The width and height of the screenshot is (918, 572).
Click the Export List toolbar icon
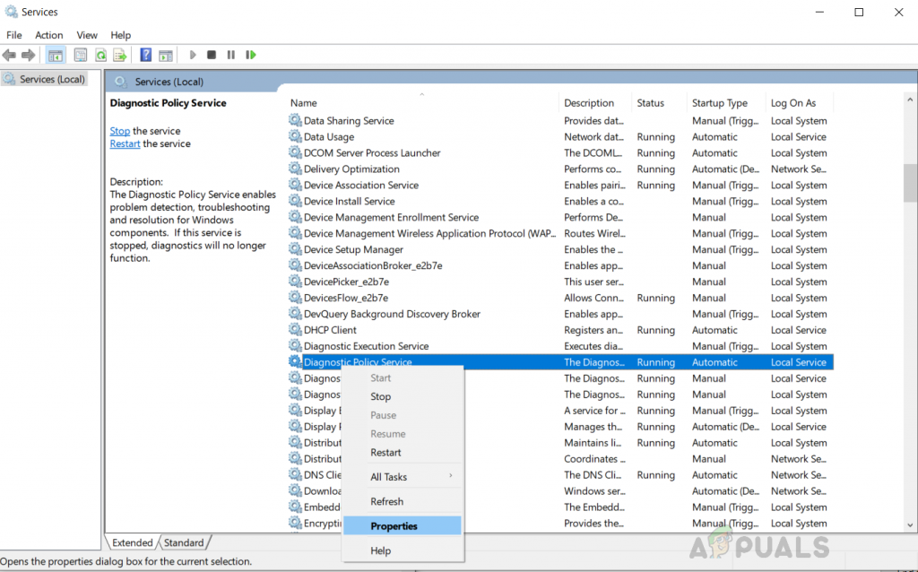(x=119, y=55)
